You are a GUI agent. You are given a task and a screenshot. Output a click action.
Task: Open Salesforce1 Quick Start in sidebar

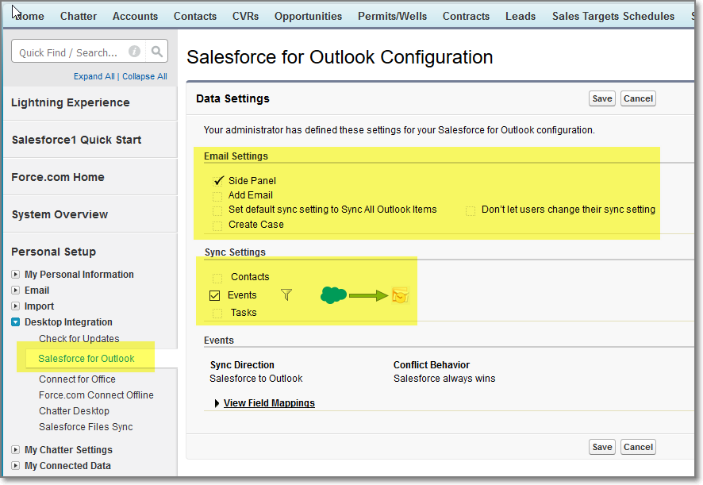76,140
